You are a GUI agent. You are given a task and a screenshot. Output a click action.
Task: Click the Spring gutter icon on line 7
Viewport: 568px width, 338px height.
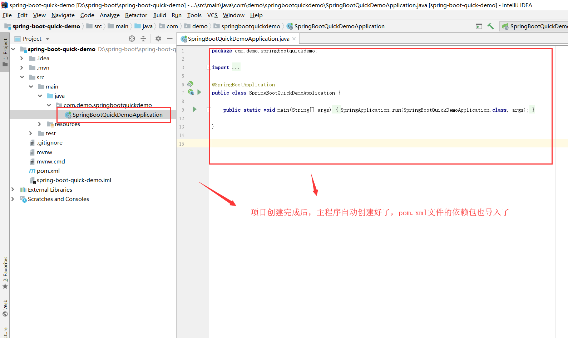[191, 92]
